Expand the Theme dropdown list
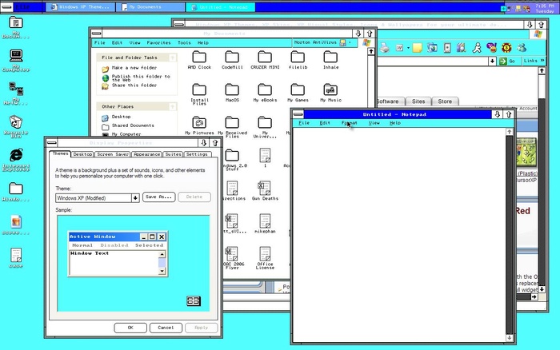The width and height of the screenshot is (560, 350). point(135,197)
